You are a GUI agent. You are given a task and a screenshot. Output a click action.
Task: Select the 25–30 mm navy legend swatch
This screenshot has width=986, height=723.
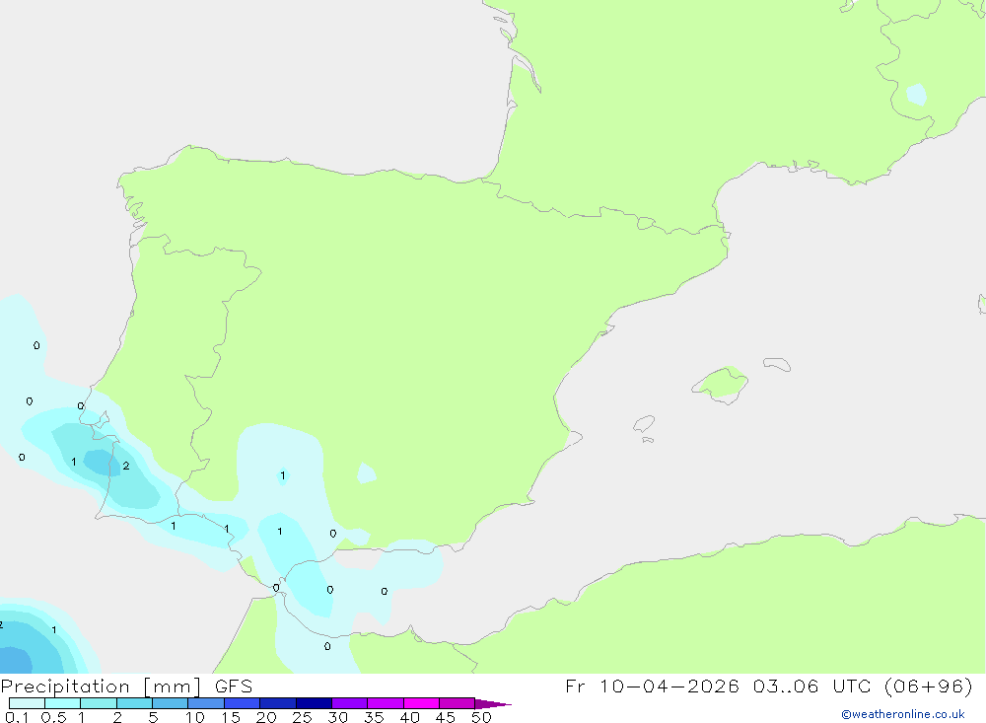tap(314, 703)
